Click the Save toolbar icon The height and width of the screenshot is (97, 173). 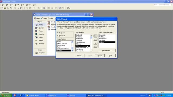tap(8, 8)
